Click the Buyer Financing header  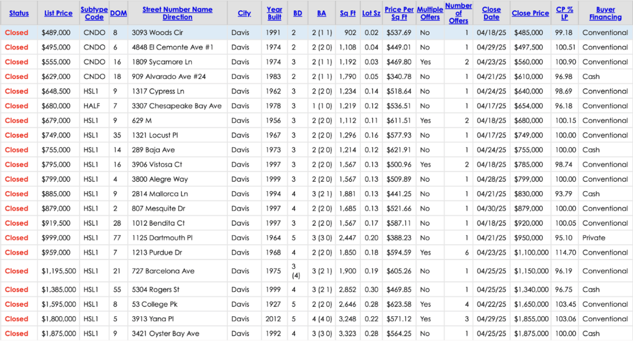tap(605, 13)
